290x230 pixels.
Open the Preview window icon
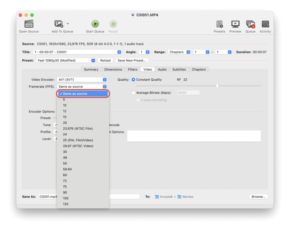(x=235, y=24)
